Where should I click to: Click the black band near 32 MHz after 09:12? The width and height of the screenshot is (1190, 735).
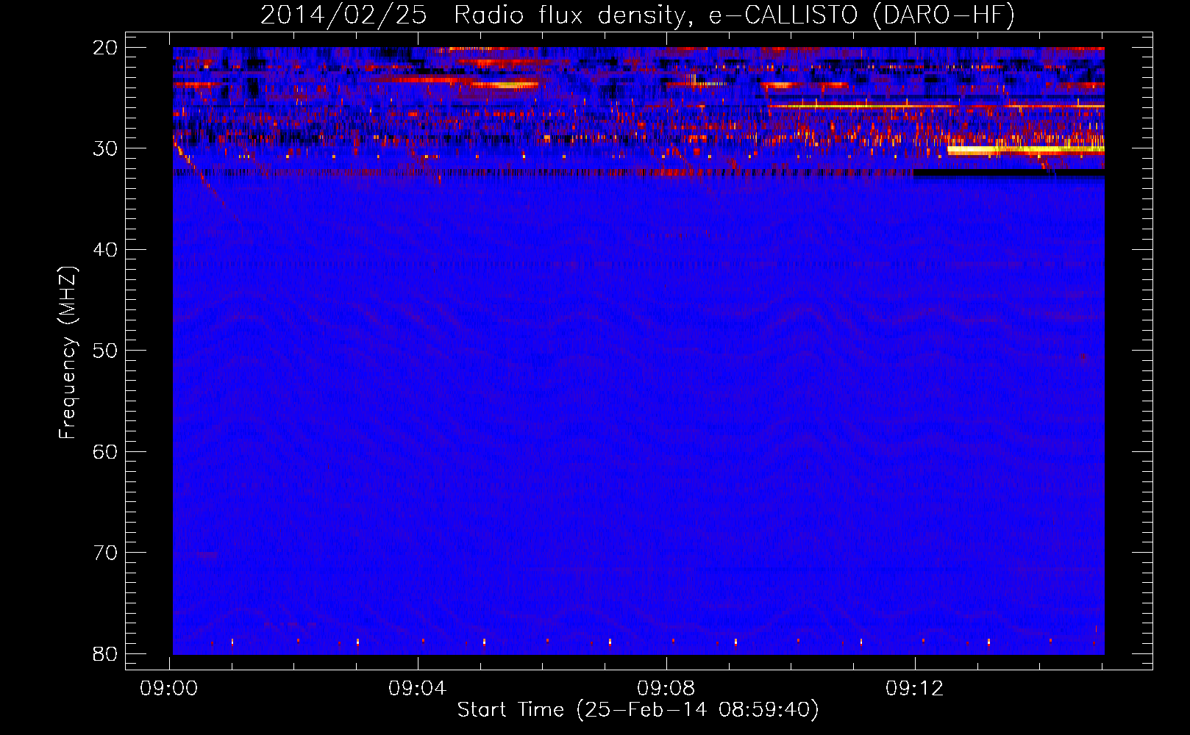(1008, 173)
